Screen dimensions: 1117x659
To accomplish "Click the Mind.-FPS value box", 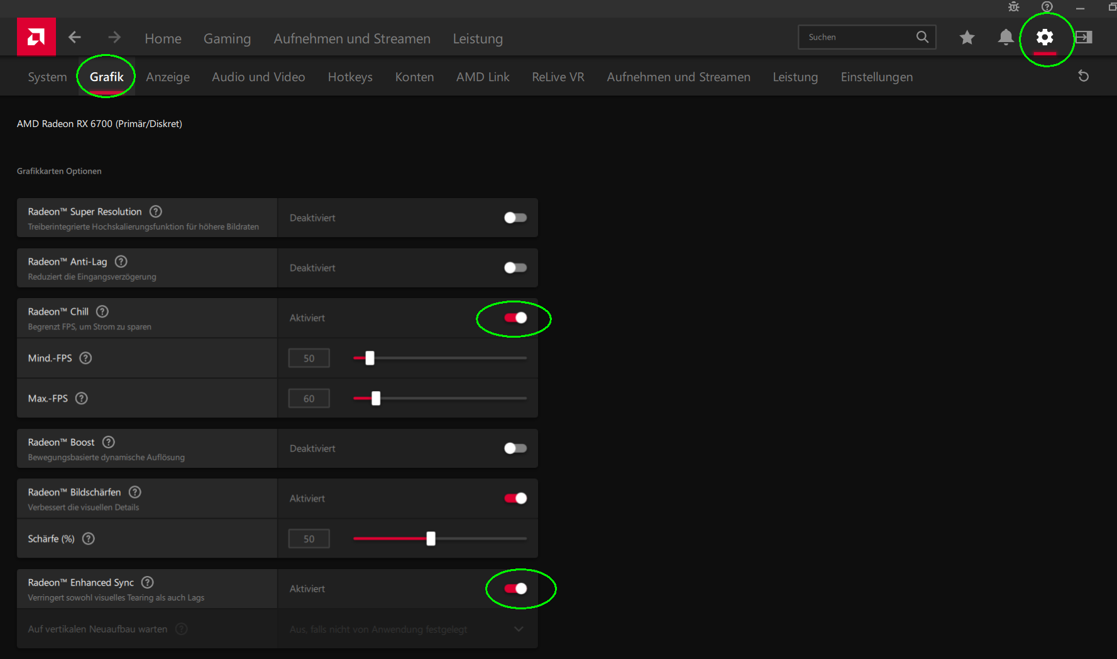I will [309, 358].
